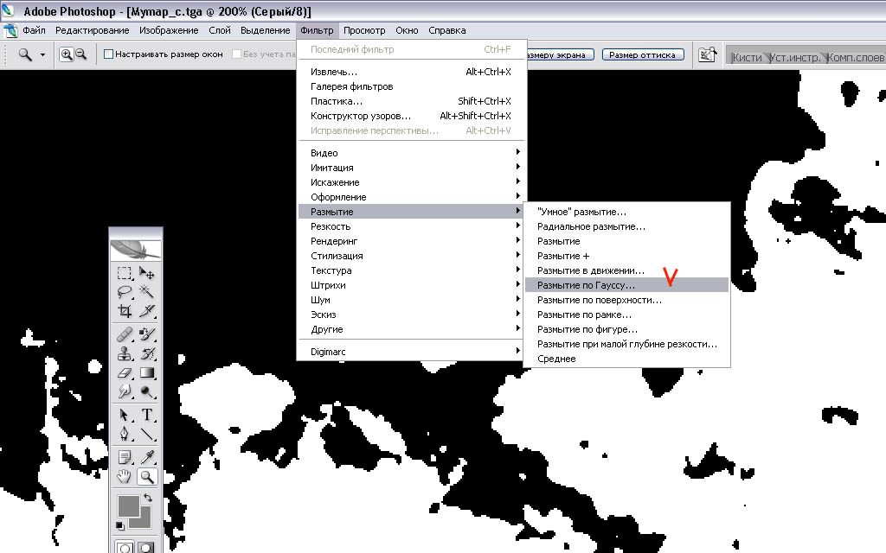The image size is (886, 553).
Task: Switch to standard editing mode
Action: 125,547
